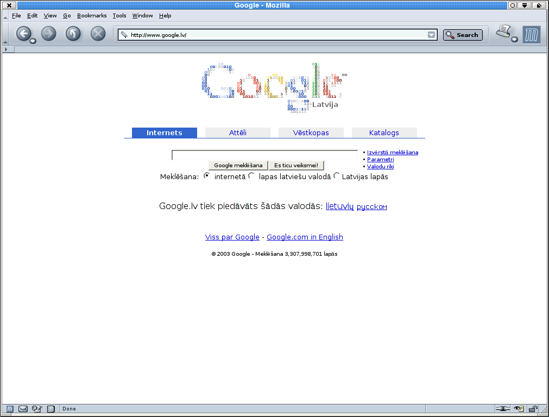Go forward with the Forward arrow button
Viewport: 549px width, 417px height.
tap(49, 34)
